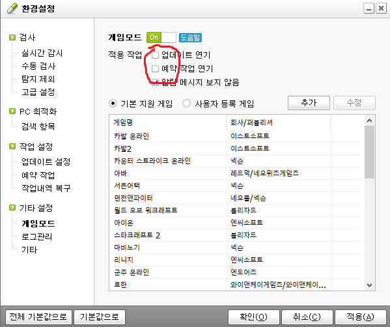Uncheck 알림 메시지 보지 않음 checkbox
The image size is (390, 327).
pyautogui.click(x=155, y=82)
